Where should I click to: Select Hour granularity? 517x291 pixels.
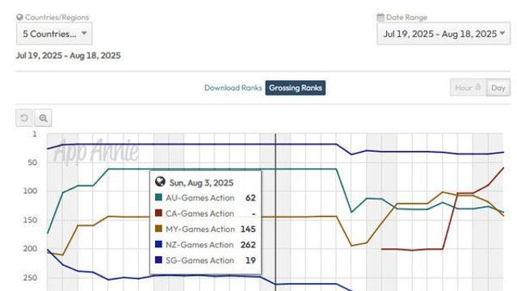tap(469, 87)
